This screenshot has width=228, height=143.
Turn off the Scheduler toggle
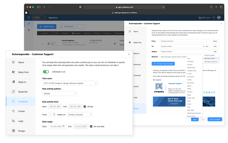click(x=46, y=72)
